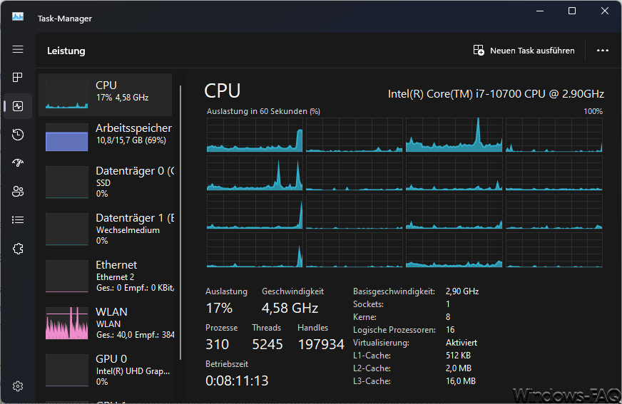622x404 pixels.
Task: Open the Details list page icon
Action: point(18,220)
